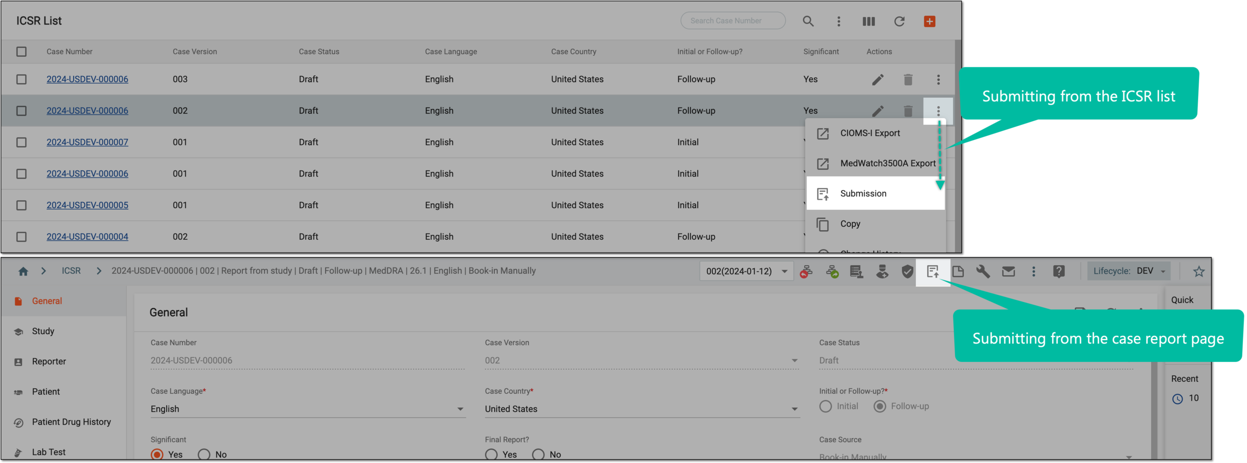Image resolution: width=1247 pixels, height=463 pixels.
Task: Click the workflow back icon with red arrow
Action: [806, 272]
